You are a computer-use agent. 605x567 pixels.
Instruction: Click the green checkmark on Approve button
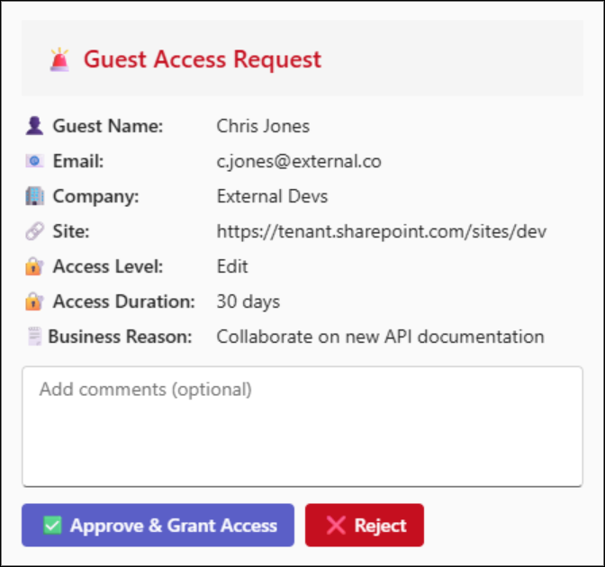click(53, 526)
